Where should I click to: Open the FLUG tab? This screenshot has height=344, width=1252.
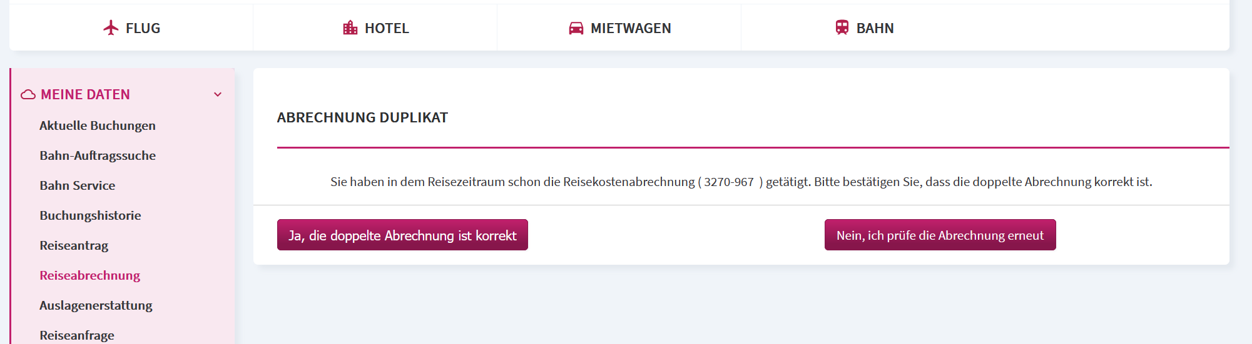[131, 27]
